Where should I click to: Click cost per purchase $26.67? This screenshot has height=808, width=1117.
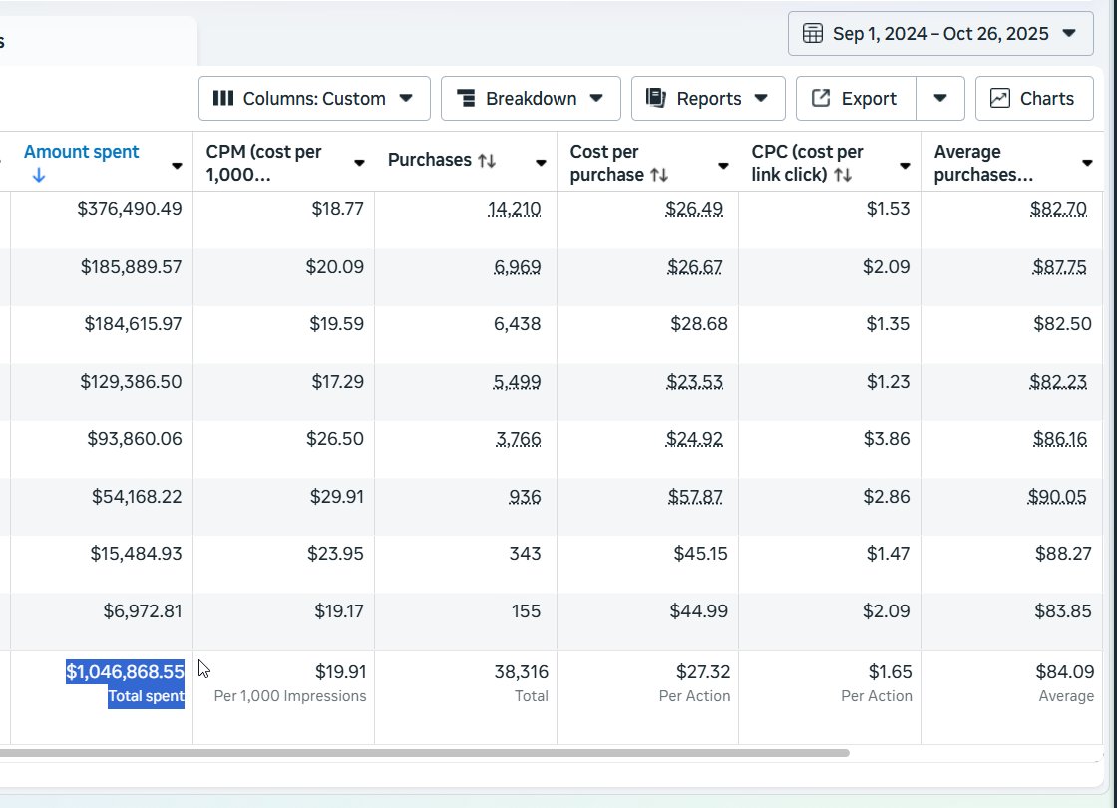point(694,267)
